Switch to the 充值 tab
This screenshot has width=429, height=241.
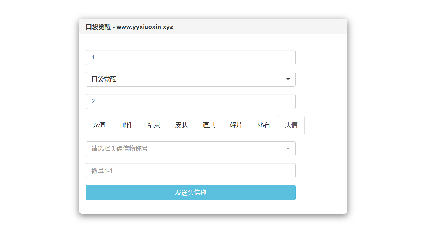[x=99, y=125]
